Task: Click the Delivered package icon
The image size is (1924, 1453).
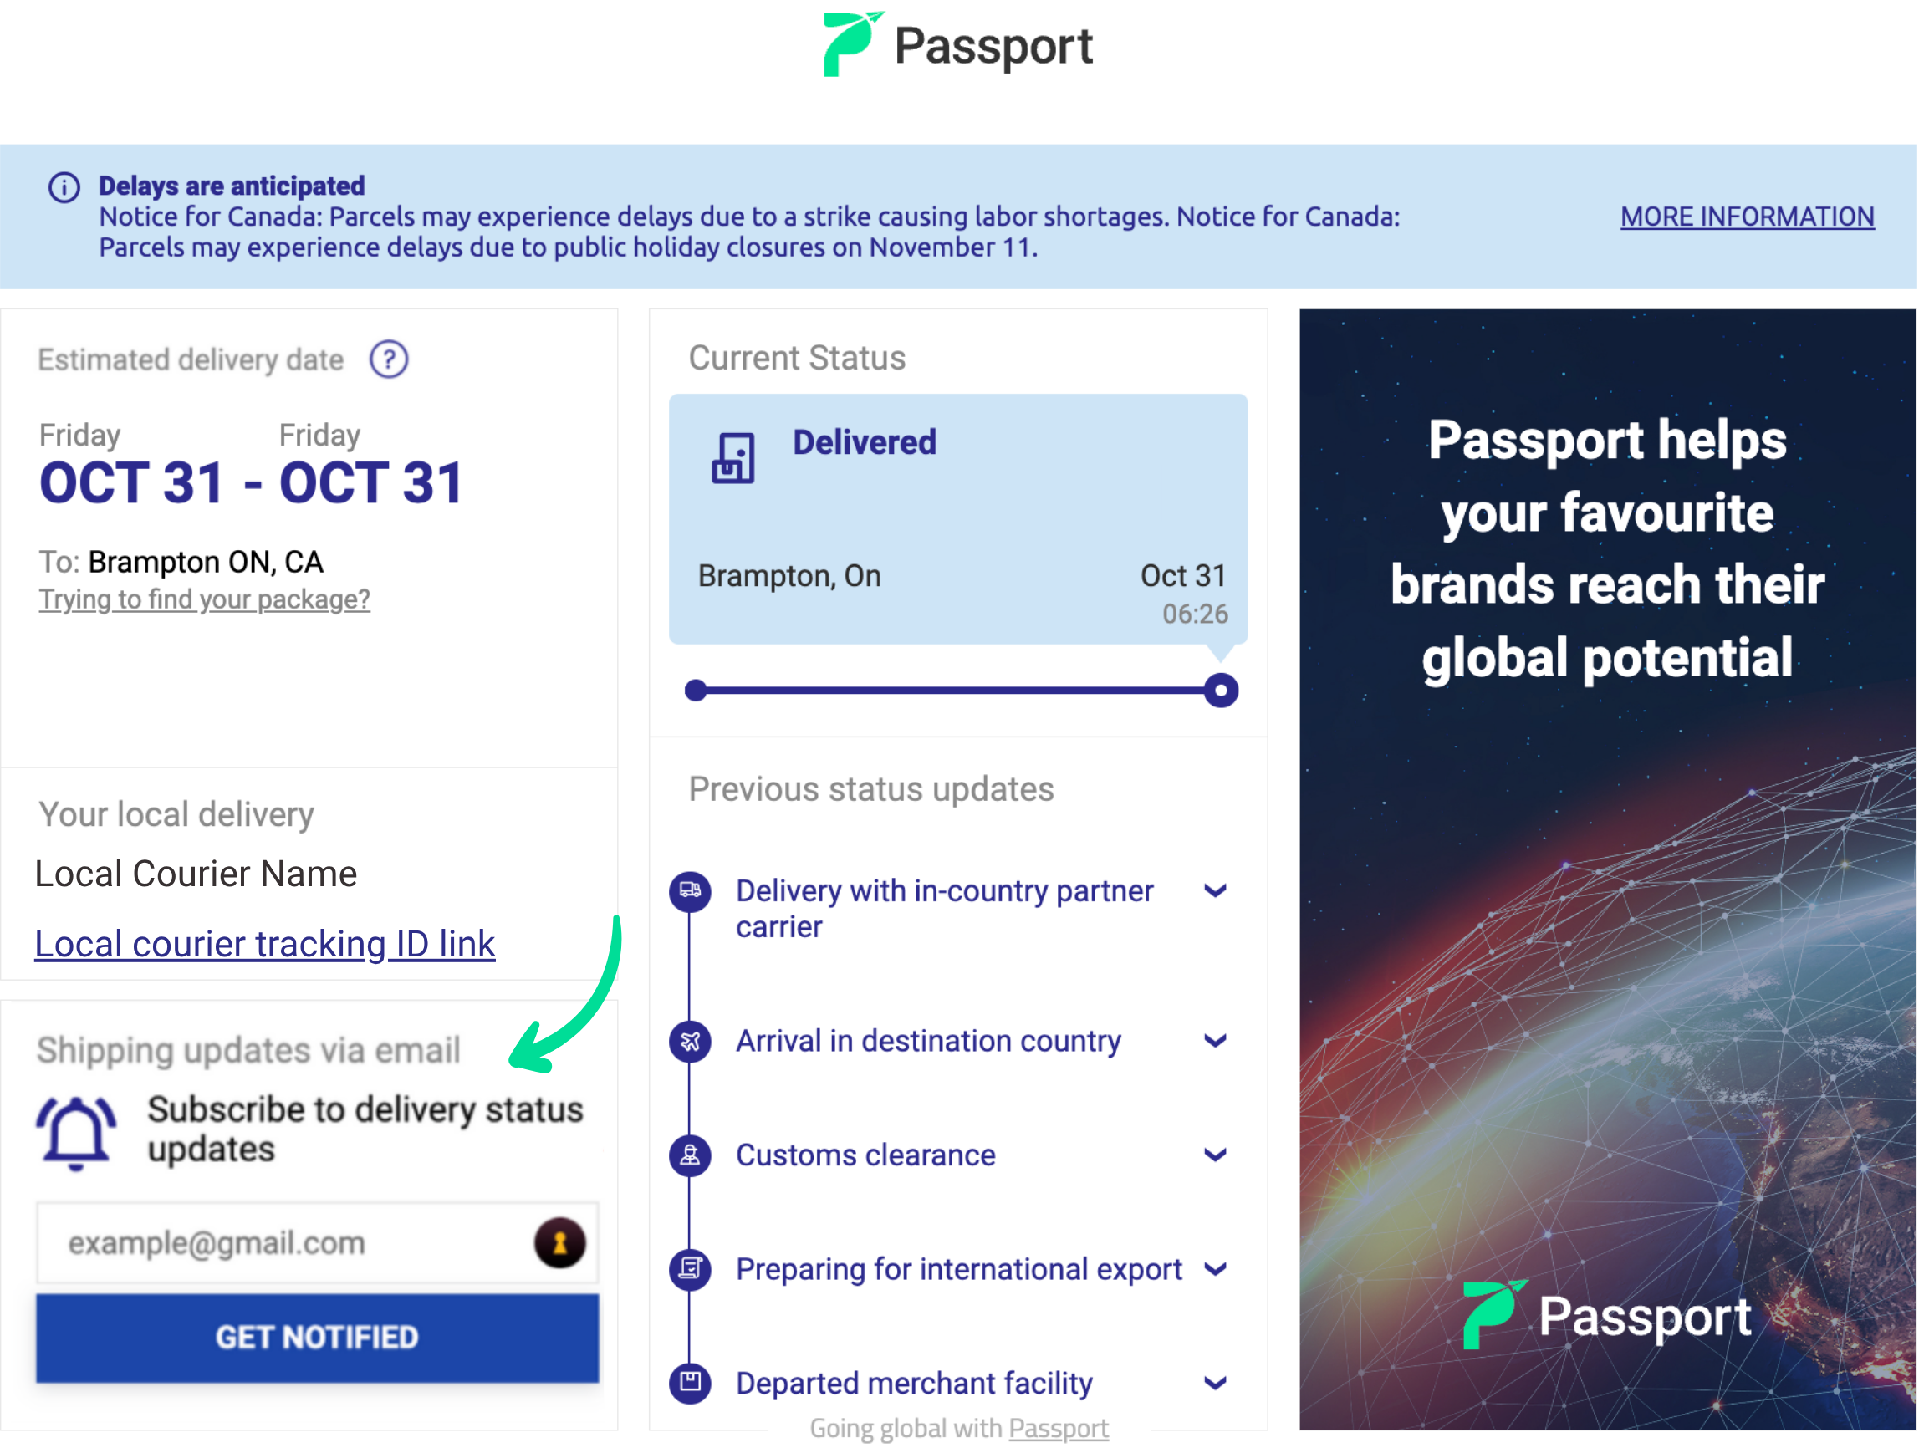Action: tap(732, 458)
